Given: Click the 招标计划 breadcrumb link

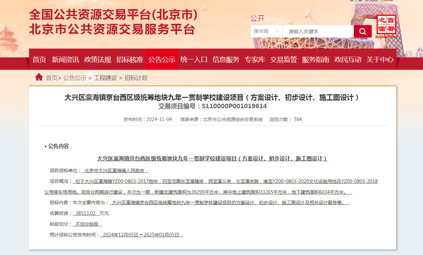Looking at the screenshot, I should coord(136,78).
